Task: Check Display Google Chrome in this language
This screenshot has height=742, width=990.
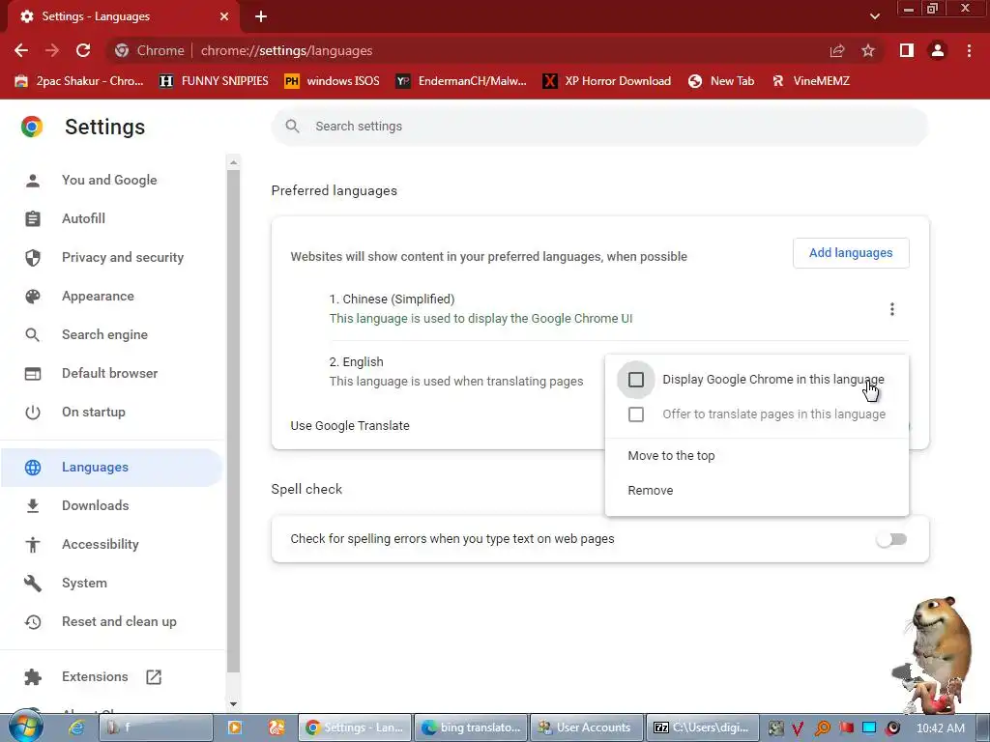Action: click(x=636, y=380)
